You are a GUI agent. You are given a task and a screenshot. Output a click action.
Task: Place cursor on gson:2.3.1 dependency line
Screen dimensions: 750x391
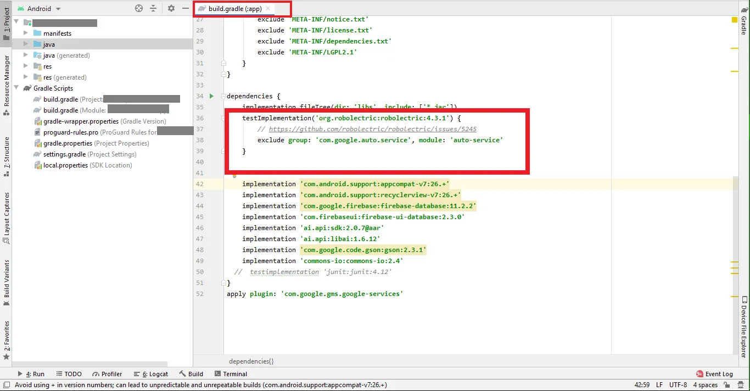pos(363,250)
